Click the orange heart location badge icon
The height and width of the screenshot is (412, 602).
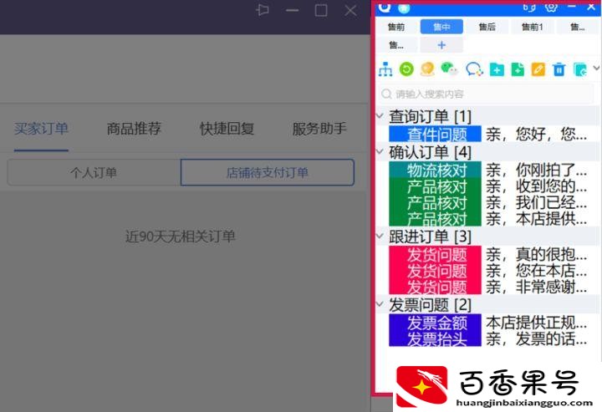point(427,69)
